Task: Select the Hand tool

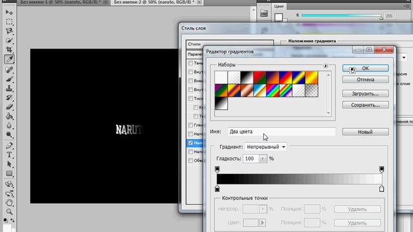Action: point(9,202)
